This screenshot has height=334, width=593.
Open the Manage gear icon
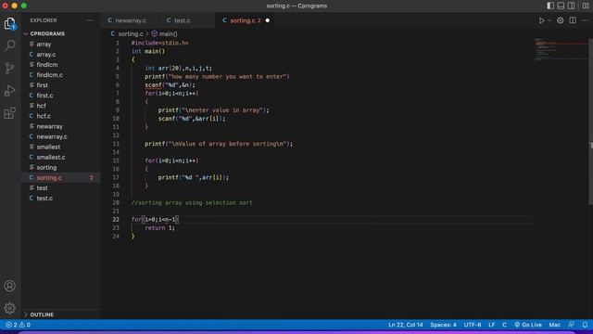tap(10, 308)
